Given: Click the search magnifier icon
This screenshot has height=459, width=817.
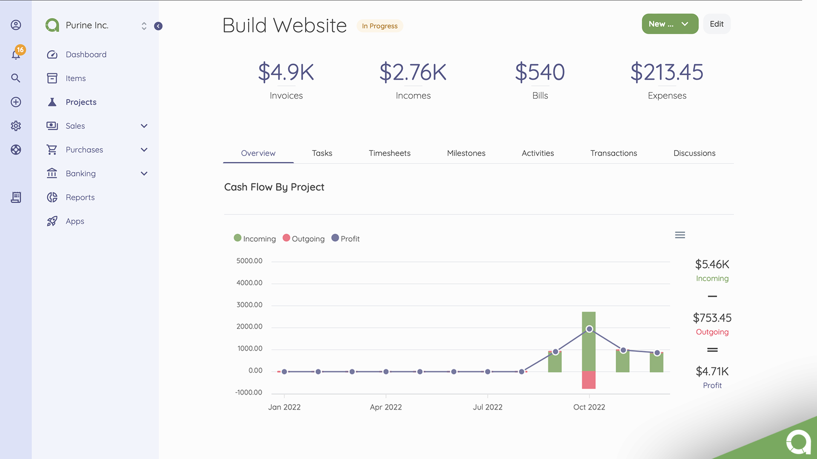Looking at the screenshot, I should tap(16, 78).
